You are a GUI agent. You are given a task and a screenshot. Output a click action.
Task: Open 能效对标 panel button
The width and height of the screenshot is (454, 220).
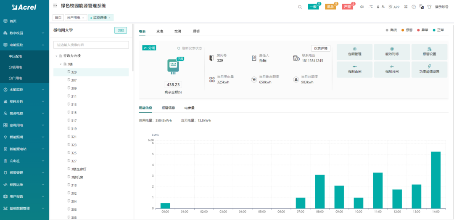tap(392, 52)
